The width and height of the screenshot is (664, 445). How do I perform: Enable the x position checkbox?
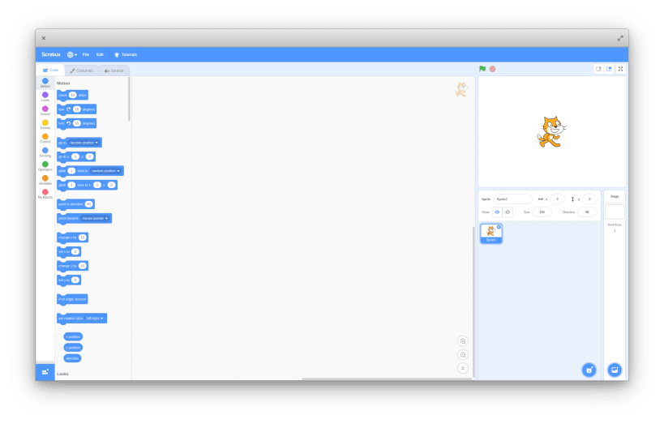[59, 336]
